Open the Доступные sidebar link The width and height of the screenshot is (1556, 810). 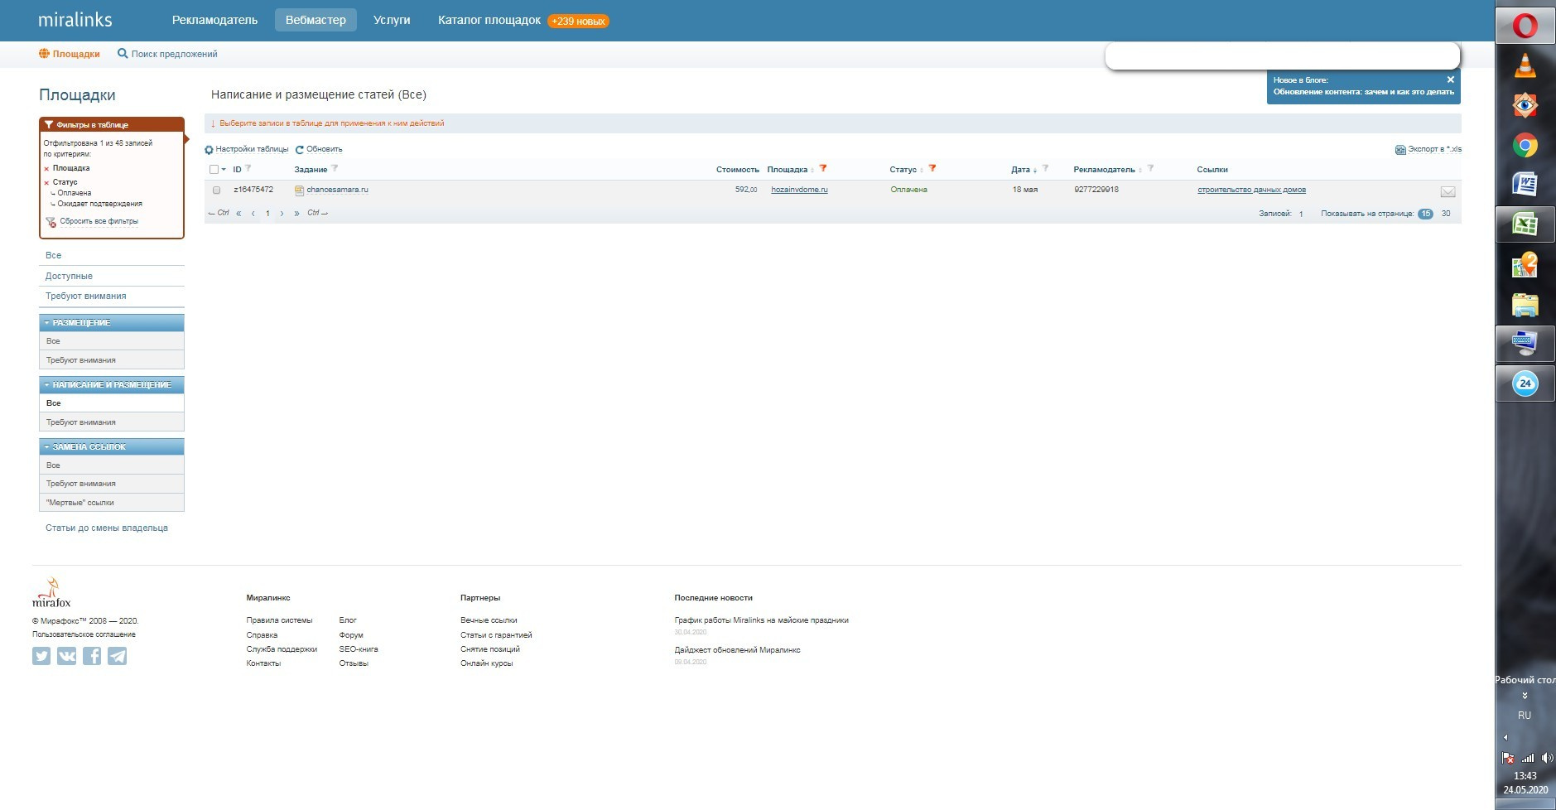click(69, 276)
